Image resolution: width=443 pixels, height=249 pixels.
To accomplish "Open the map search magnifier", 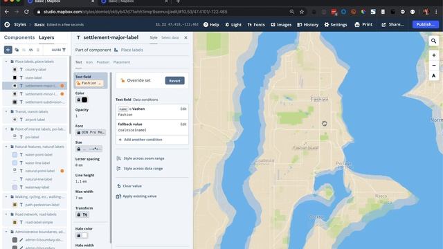I will (x=434, y=41).
